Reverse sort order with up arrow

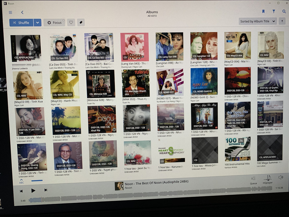[282, 21]
